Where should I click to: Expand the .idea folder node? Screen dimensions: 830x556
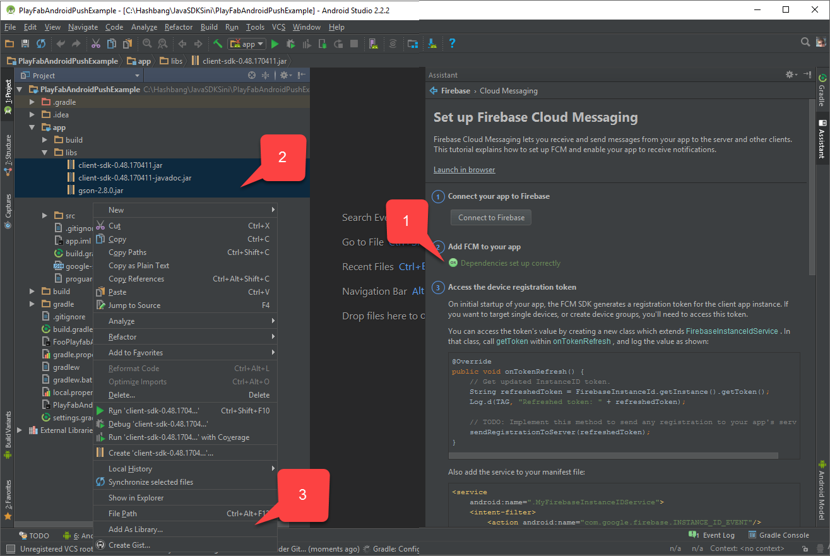[32, 115]
